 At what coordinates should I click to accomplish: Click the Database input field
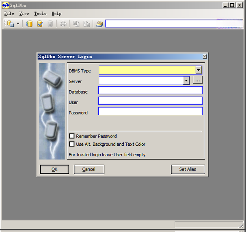tap(151, 90)
